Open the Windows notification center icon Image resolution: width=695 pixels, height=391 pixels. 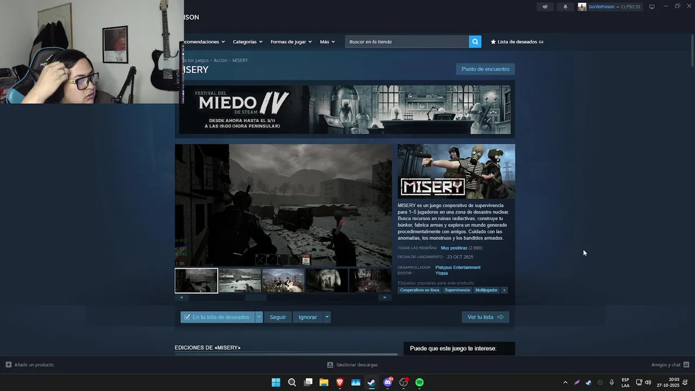(685, 382)
